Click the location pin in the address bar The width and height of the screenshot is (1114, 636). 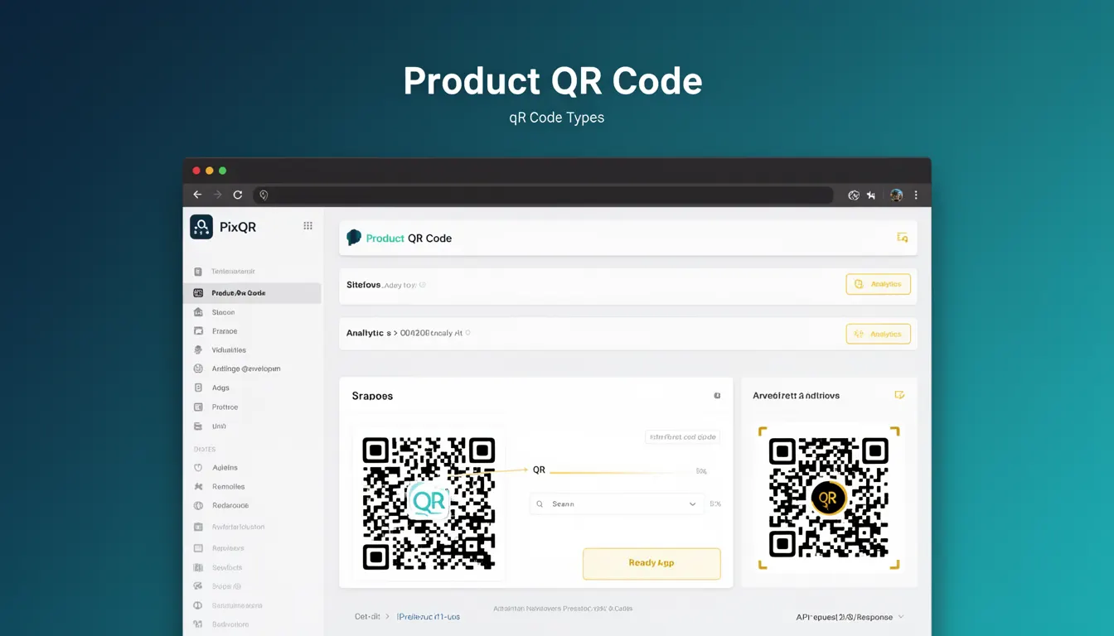click(264, 195)
